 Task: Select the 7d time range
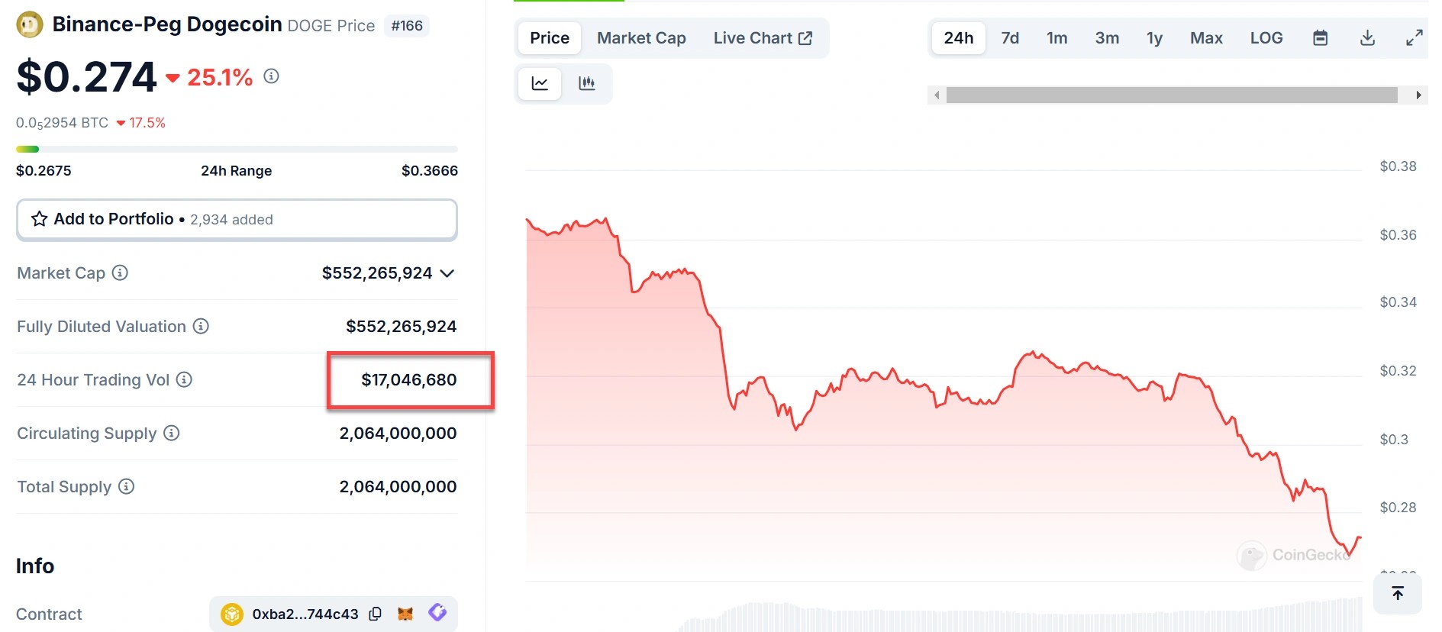[1010, 38]
